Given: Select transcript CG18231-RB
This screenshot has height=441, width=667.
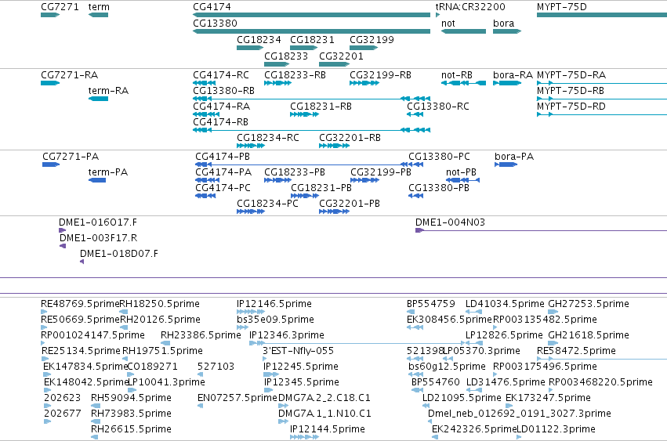Looking at the screenshot, I should (304, 114).
